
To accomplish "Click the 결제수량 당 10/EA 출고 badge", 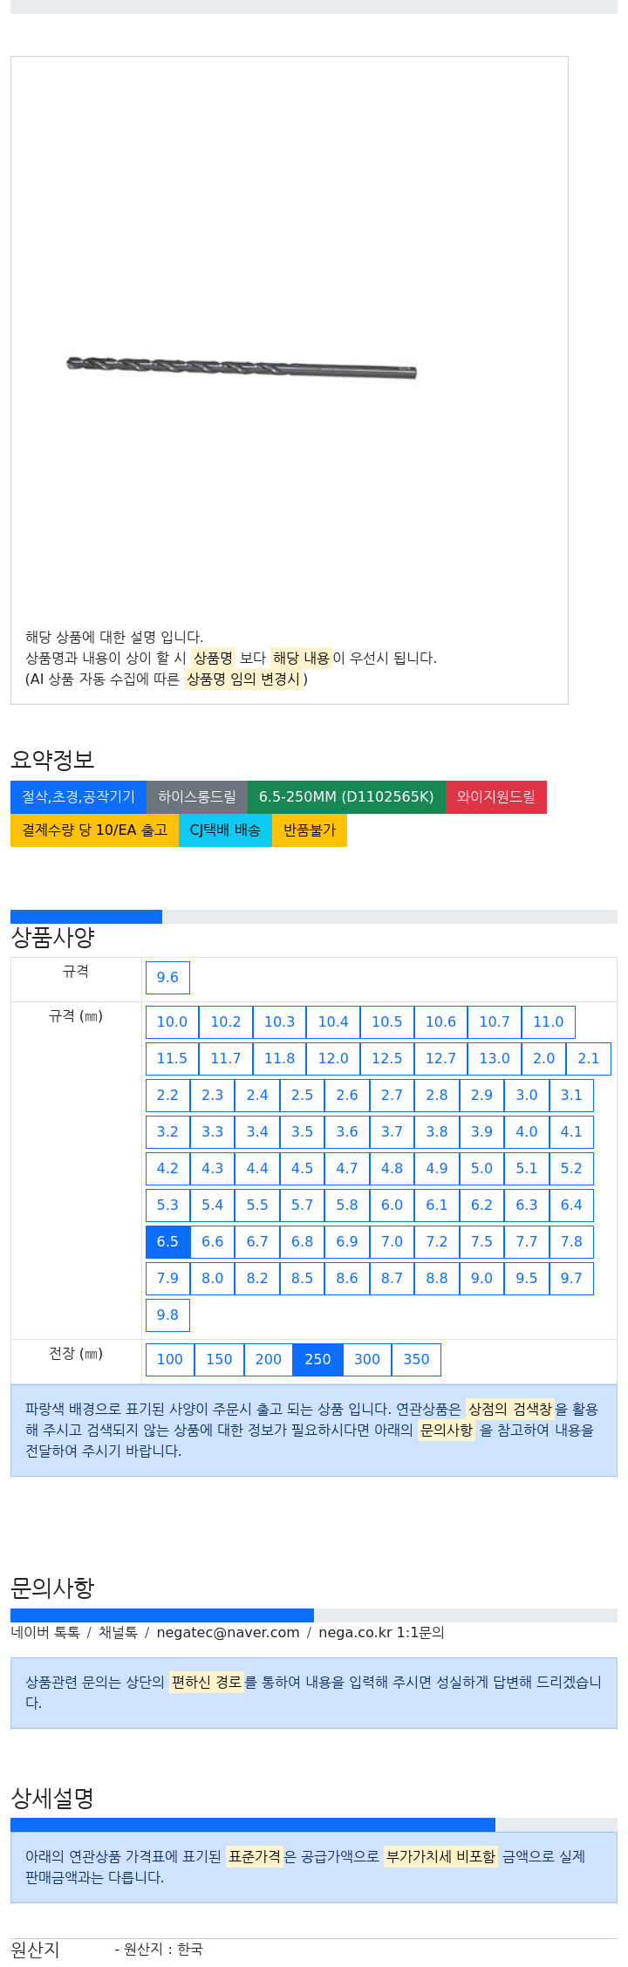I will click(94, 830).
